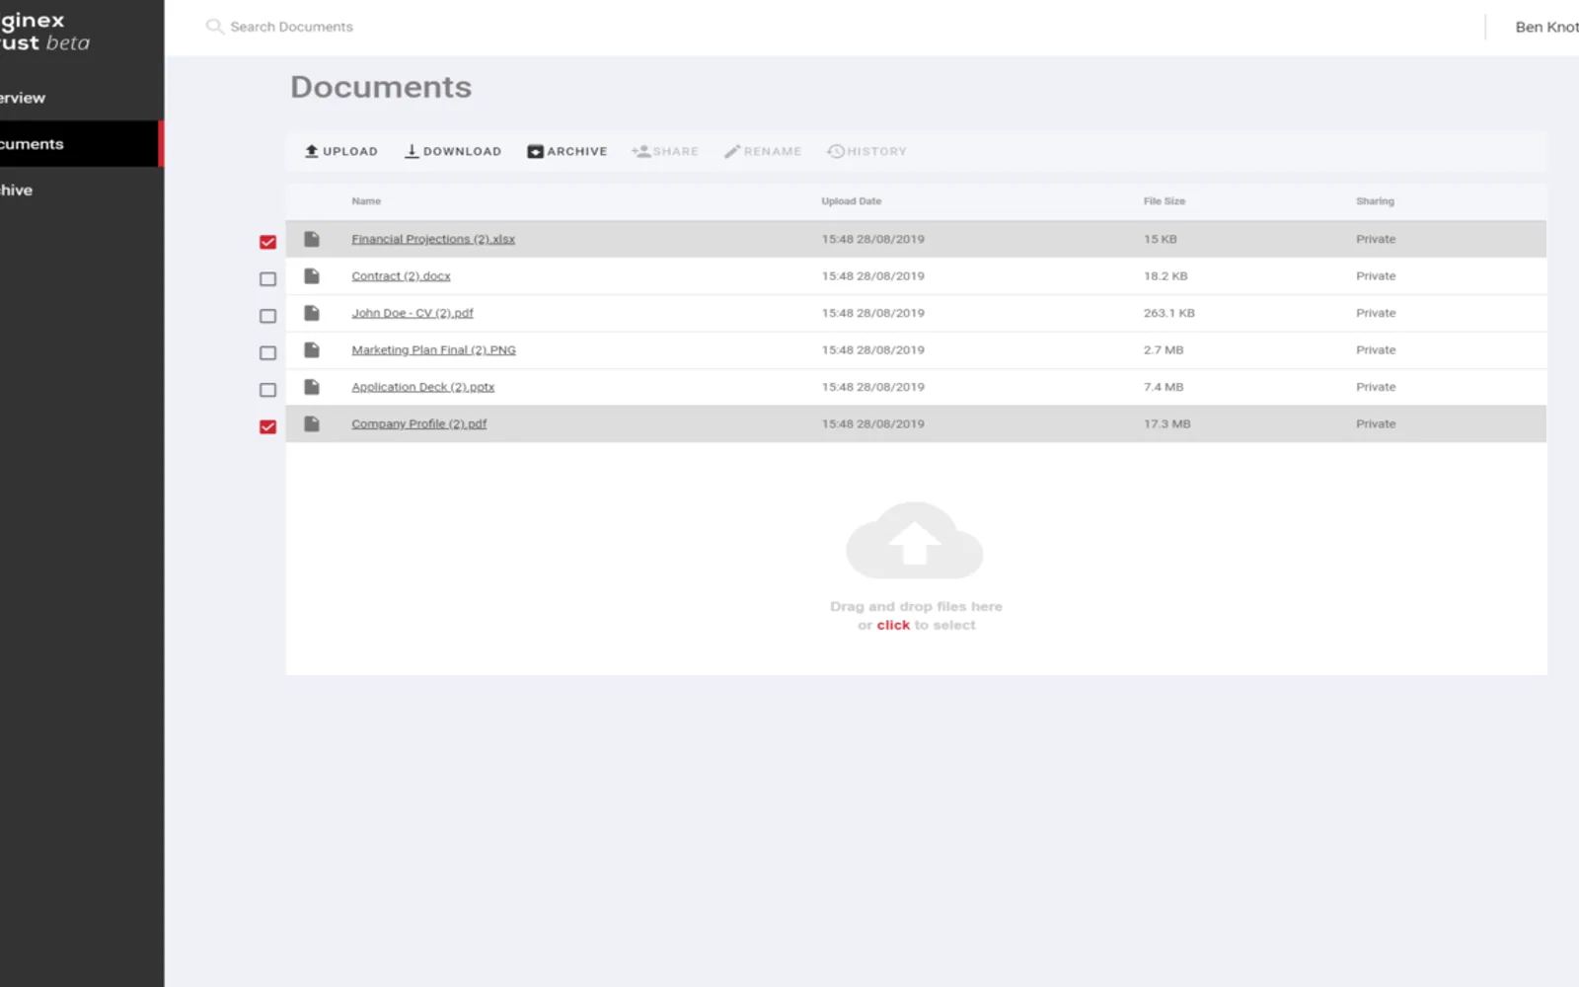Open the Company Profile (2).pdf link

pos(419,424)
